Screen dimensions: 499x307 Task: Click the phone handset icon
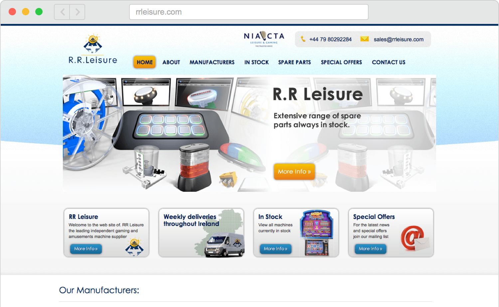point(303,39)
